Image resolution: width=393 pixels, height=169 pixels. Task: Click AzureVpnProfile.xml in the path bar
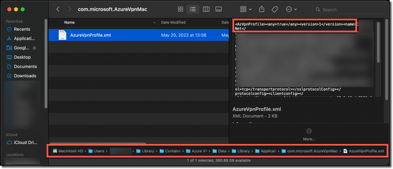(x=363, y=151)
